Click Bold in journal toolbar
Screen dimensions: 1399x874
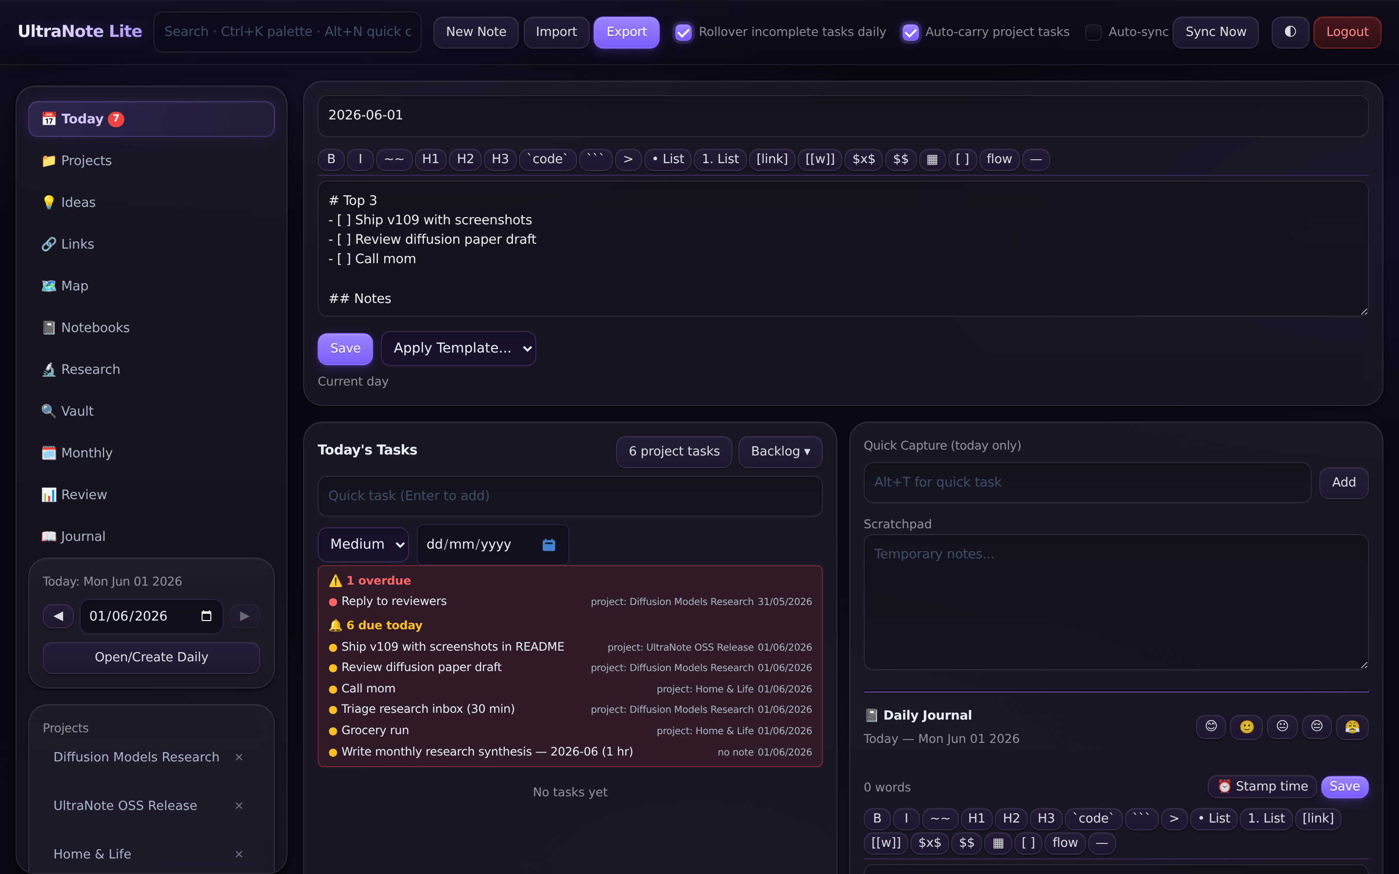pyautogui.click(x=877, y=819)
